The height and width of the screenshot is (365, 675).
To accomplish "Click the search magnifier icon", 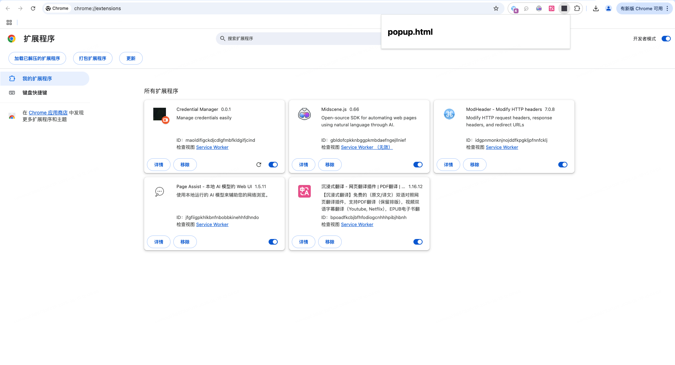I will click(x=223, y=39).
